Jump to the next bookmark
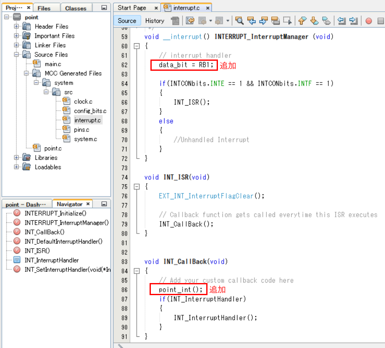385x348 pixels. 315,21
